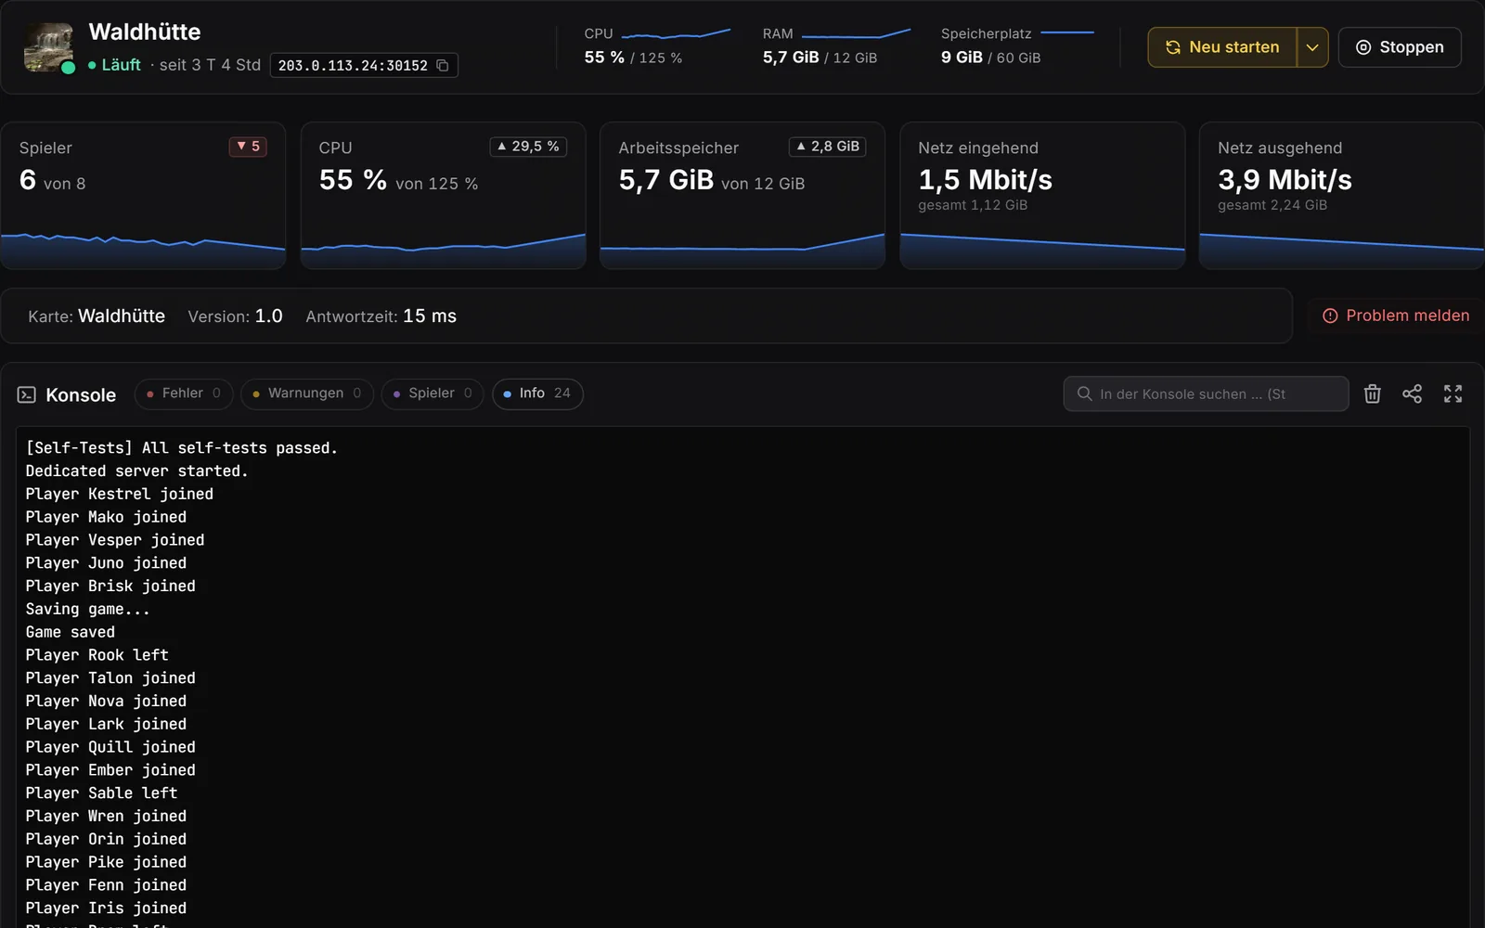Select log line 'Dedicated server started.'
The width and height of the screenshot is (1485, 928).
click(136, 470)
